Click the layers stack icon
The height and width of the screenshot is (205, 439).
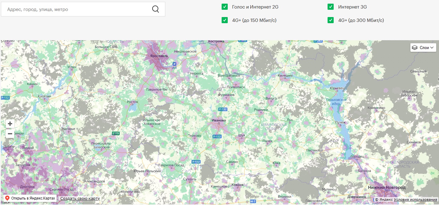[x=415, y=48]
